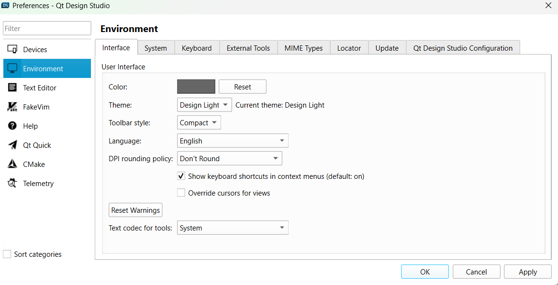Open the Qt Design Studio Configuration tab
The width and height of the screenshot is (558, 285).
point(463,48)
